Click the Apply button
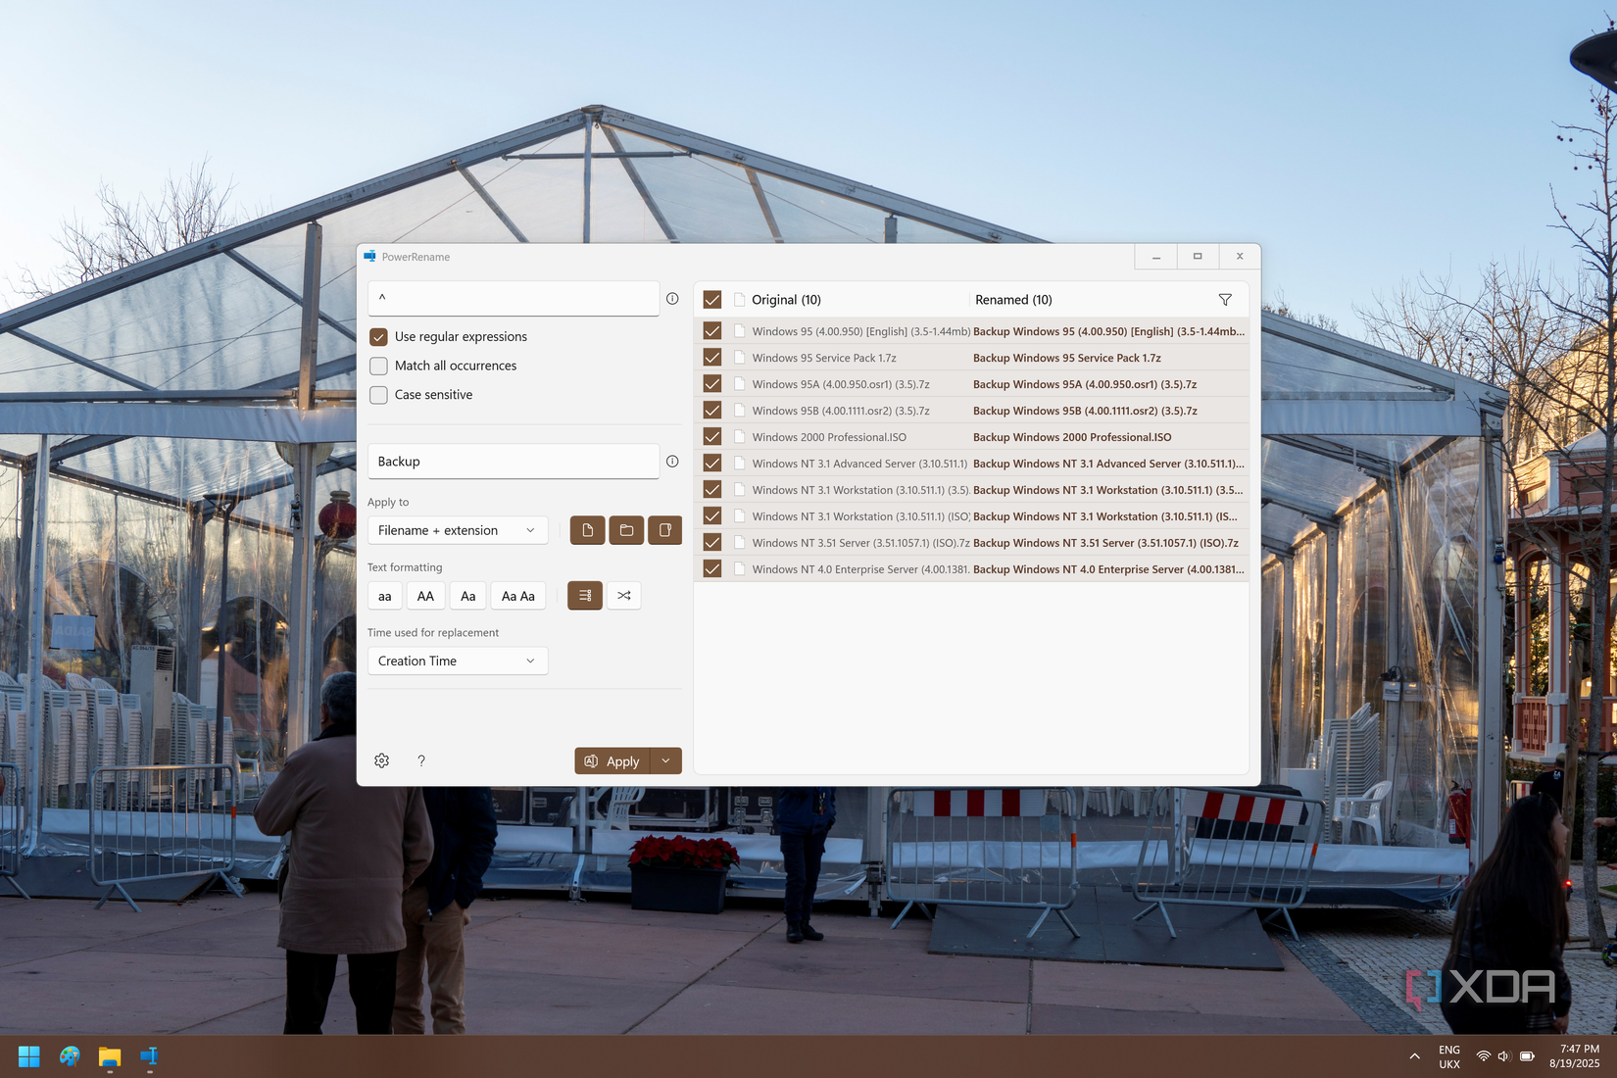This screenshot has width=1617, height=1078. [x=612, y=760]
